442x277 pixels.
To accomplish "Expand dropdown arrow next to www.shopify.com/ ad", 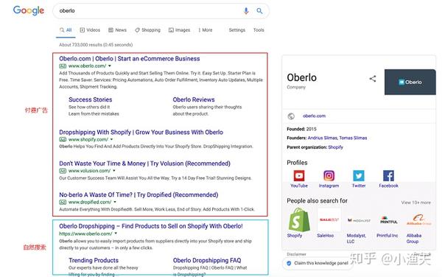I will [112, 139].
